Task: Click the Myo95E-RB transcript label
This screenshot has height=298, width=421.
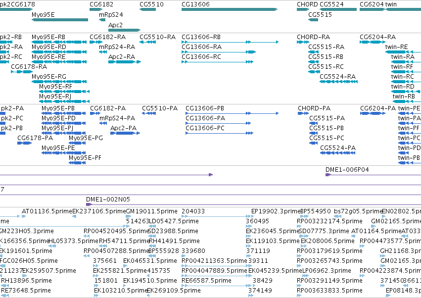Action: (x=48, y=37)
